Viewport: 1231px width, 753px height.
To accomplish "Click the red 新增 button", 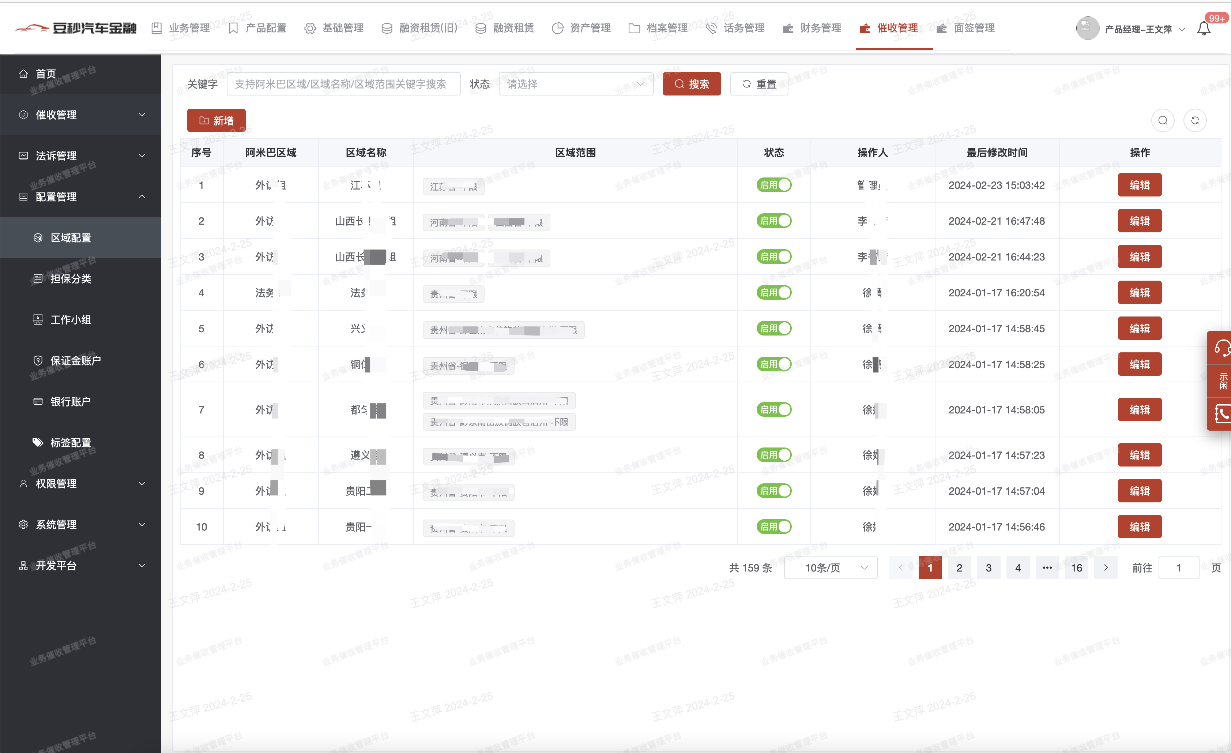I will pos(217,120).
